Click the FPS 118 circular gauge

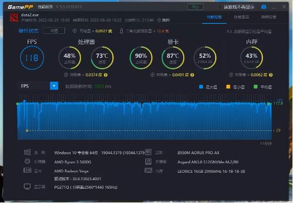32,58
